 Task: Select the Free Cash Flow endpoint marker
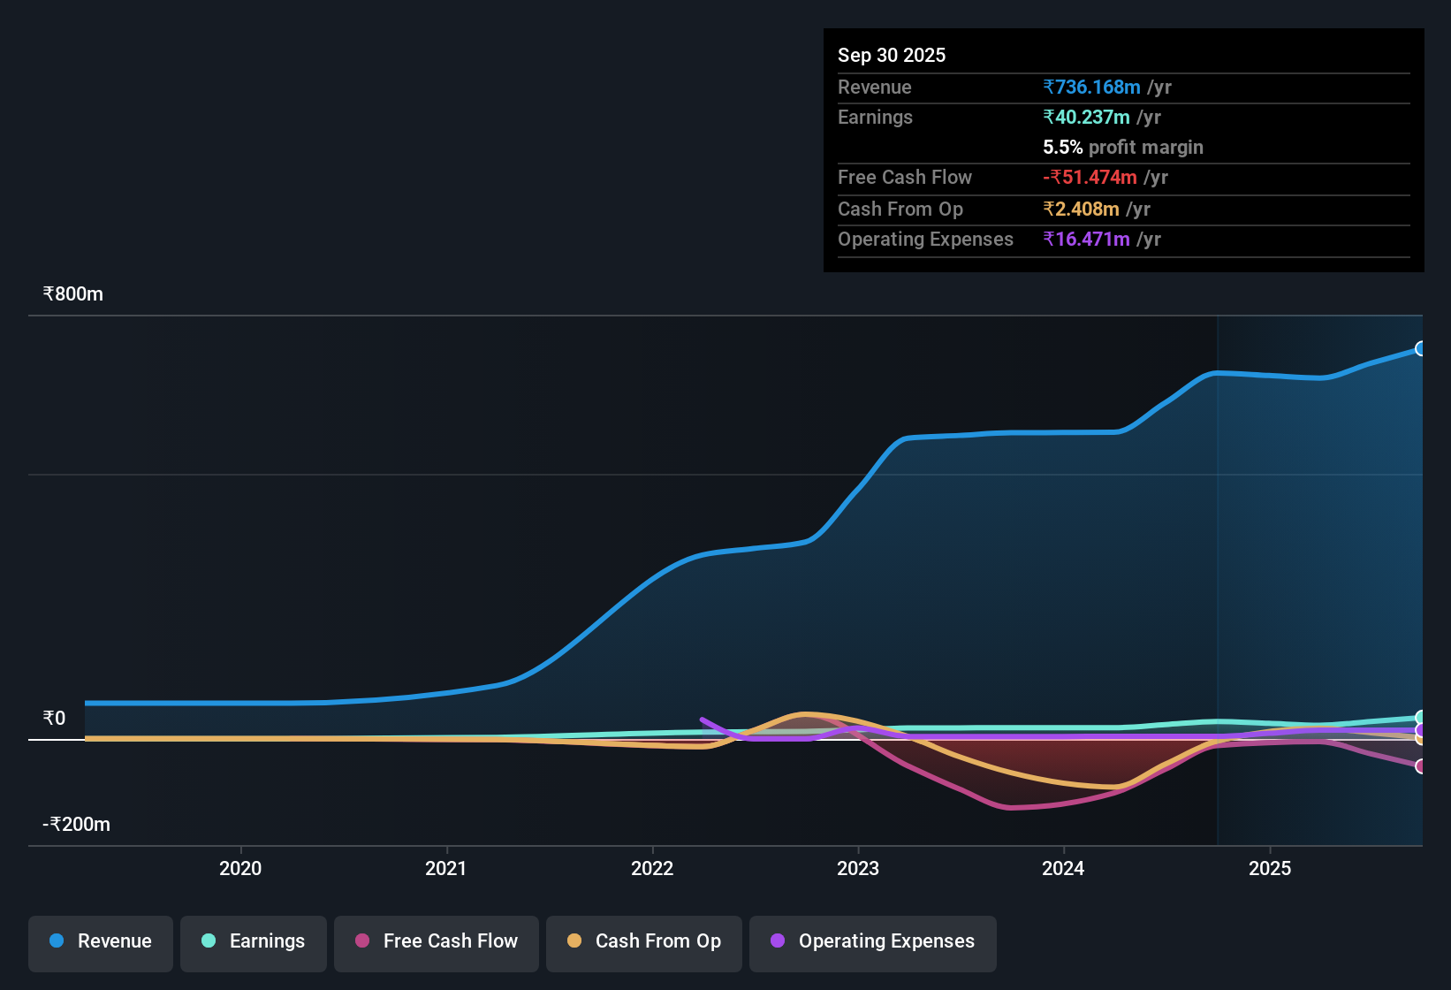(x=1421, y=766)
